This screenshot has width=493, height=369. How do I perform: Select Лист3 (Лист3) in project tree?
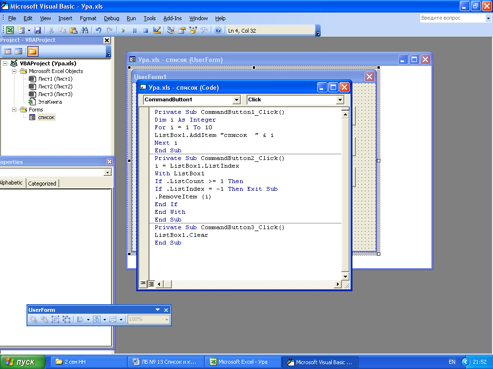pos(55,94)
